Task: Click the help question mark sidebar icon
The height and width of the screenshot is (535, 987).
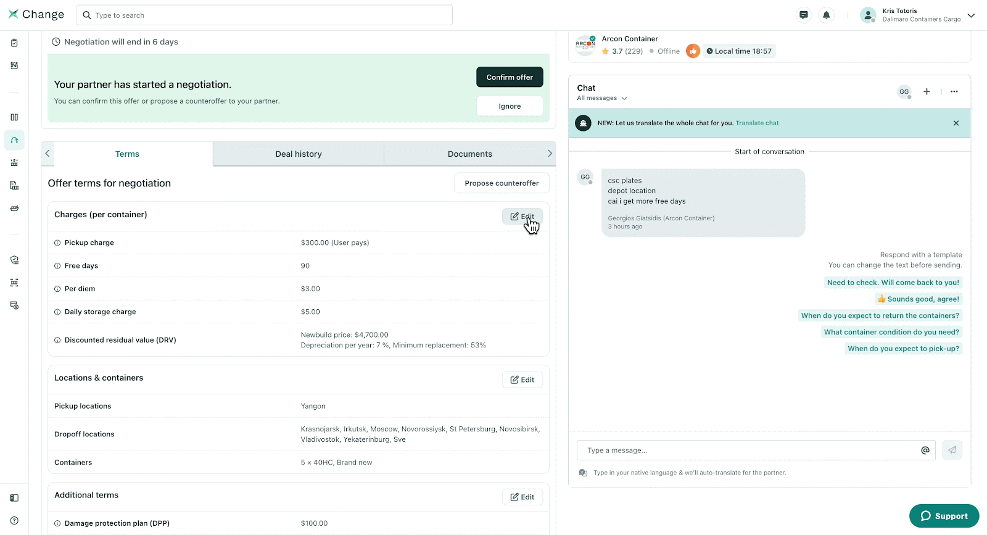Action: pos(14,520)
